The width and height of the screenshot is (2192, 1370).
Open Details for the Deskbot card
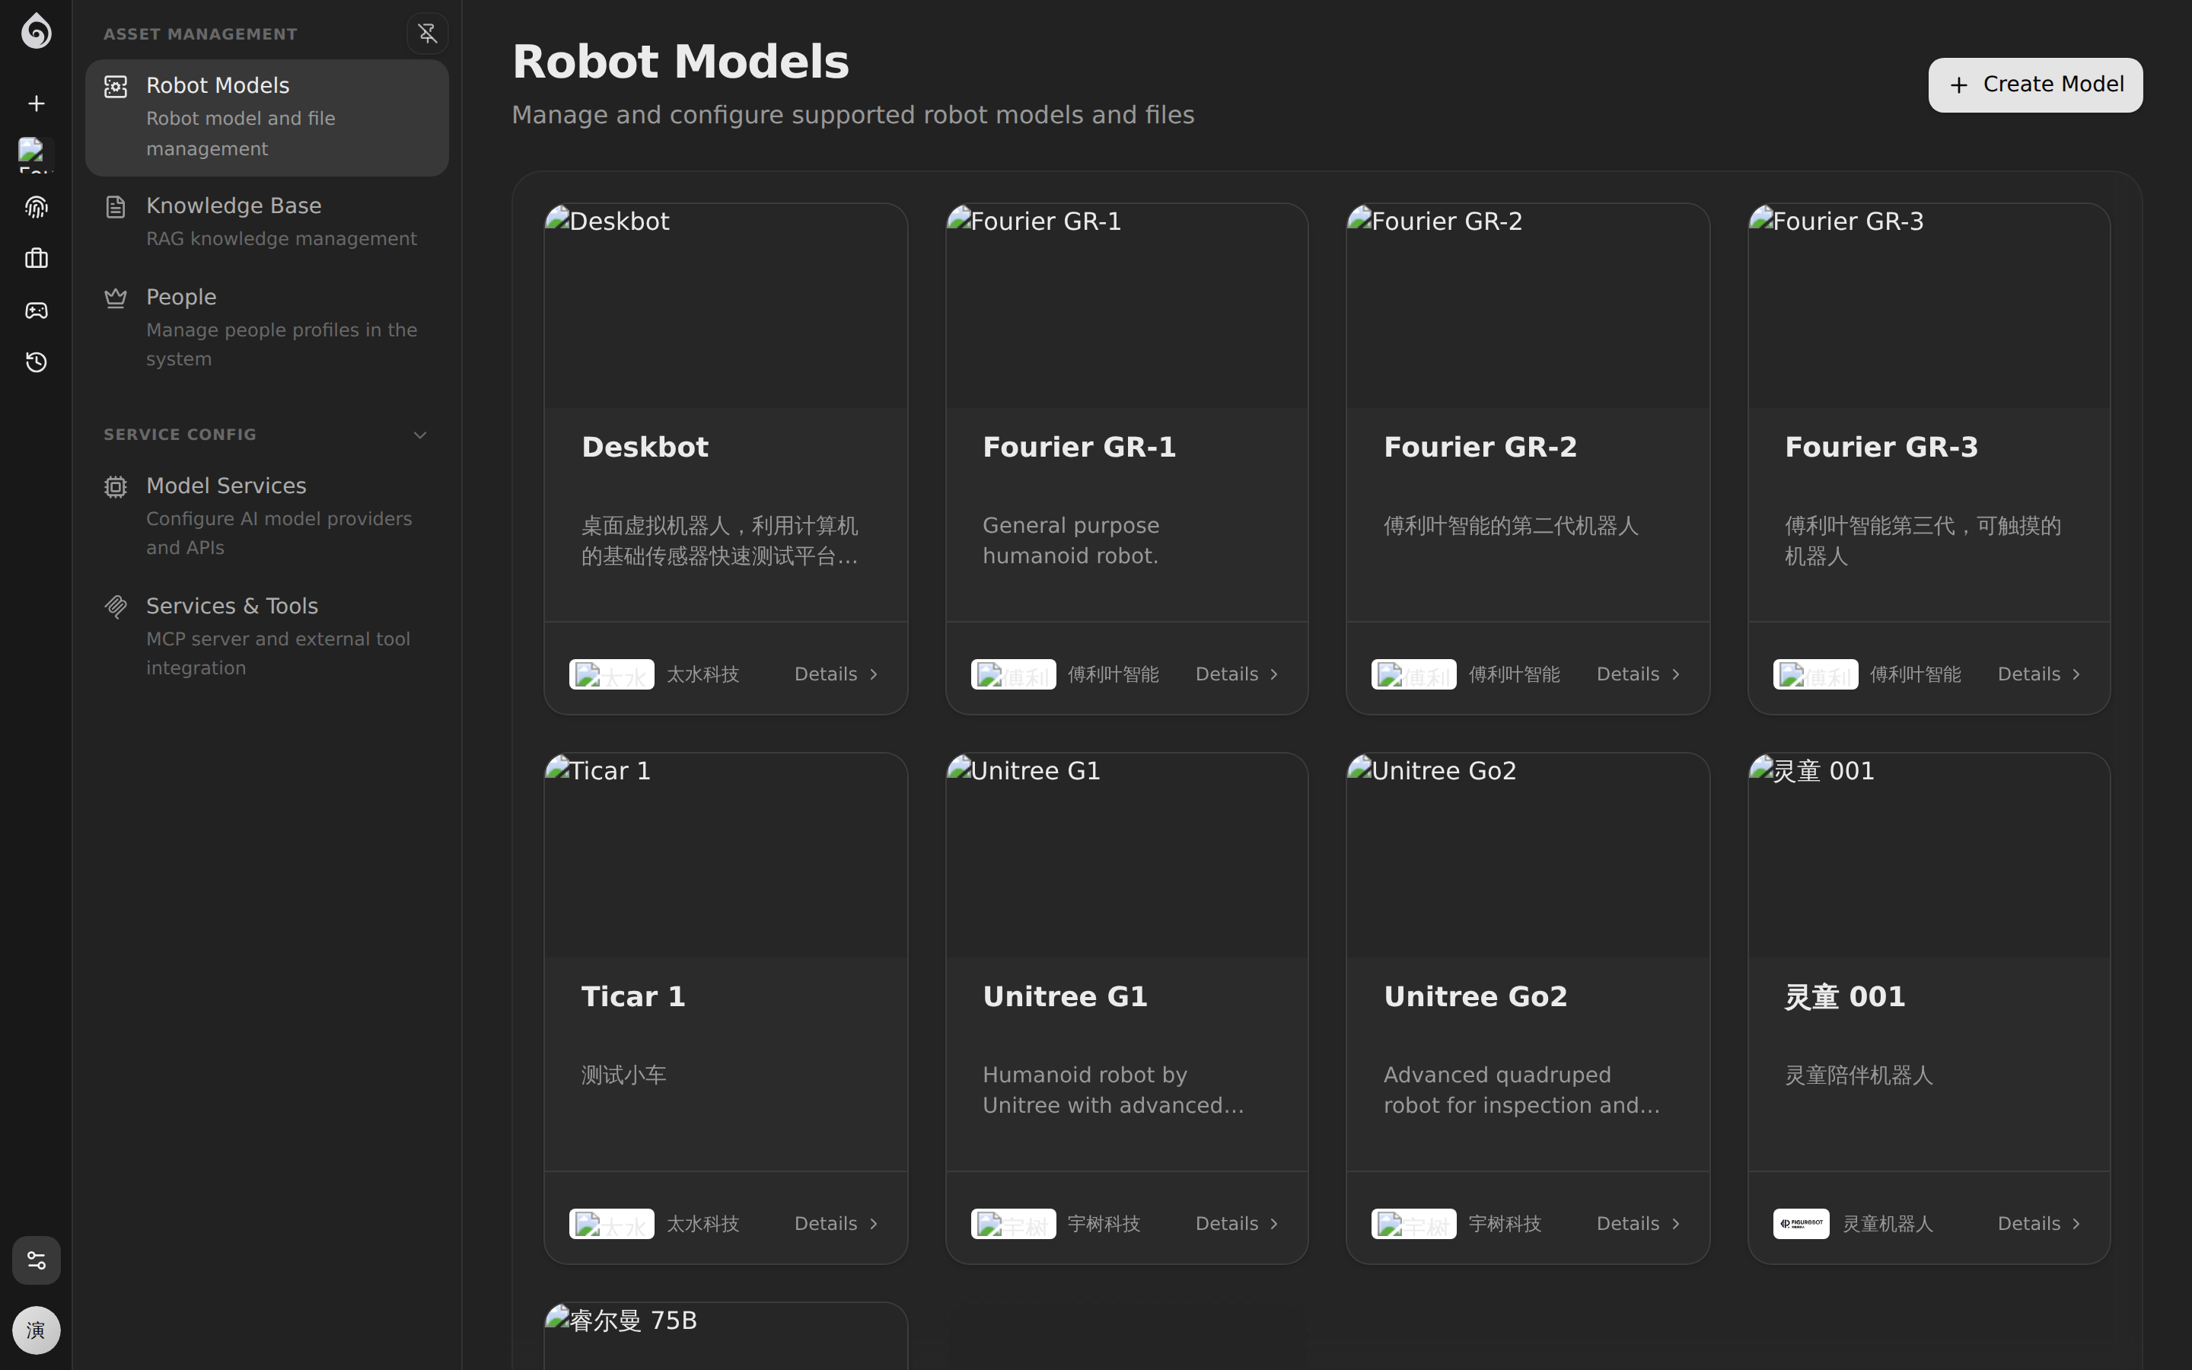click(835, 674)
